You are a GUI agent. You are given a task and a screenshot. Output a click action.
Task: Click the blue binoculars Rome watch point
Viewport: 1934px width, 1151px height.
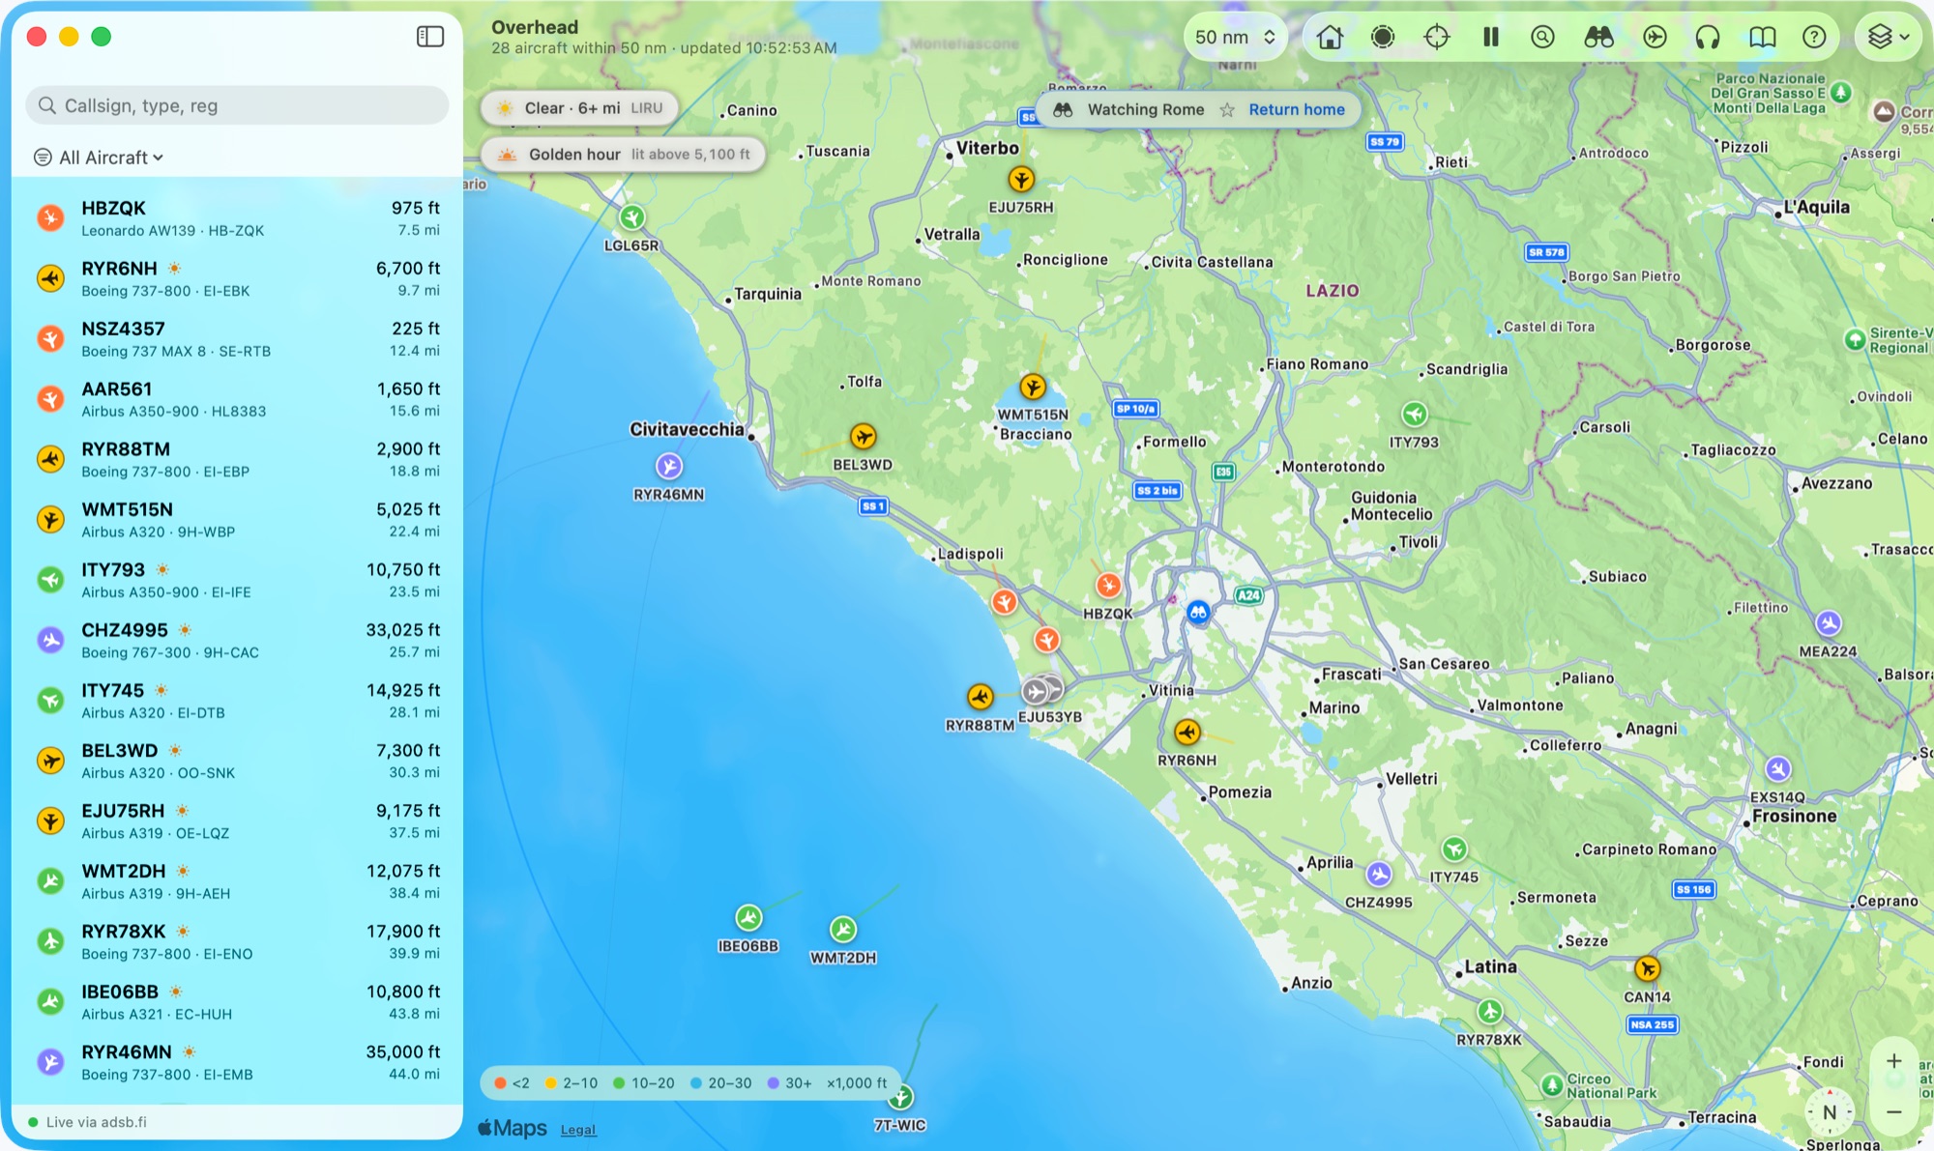tap(1198, 612)
